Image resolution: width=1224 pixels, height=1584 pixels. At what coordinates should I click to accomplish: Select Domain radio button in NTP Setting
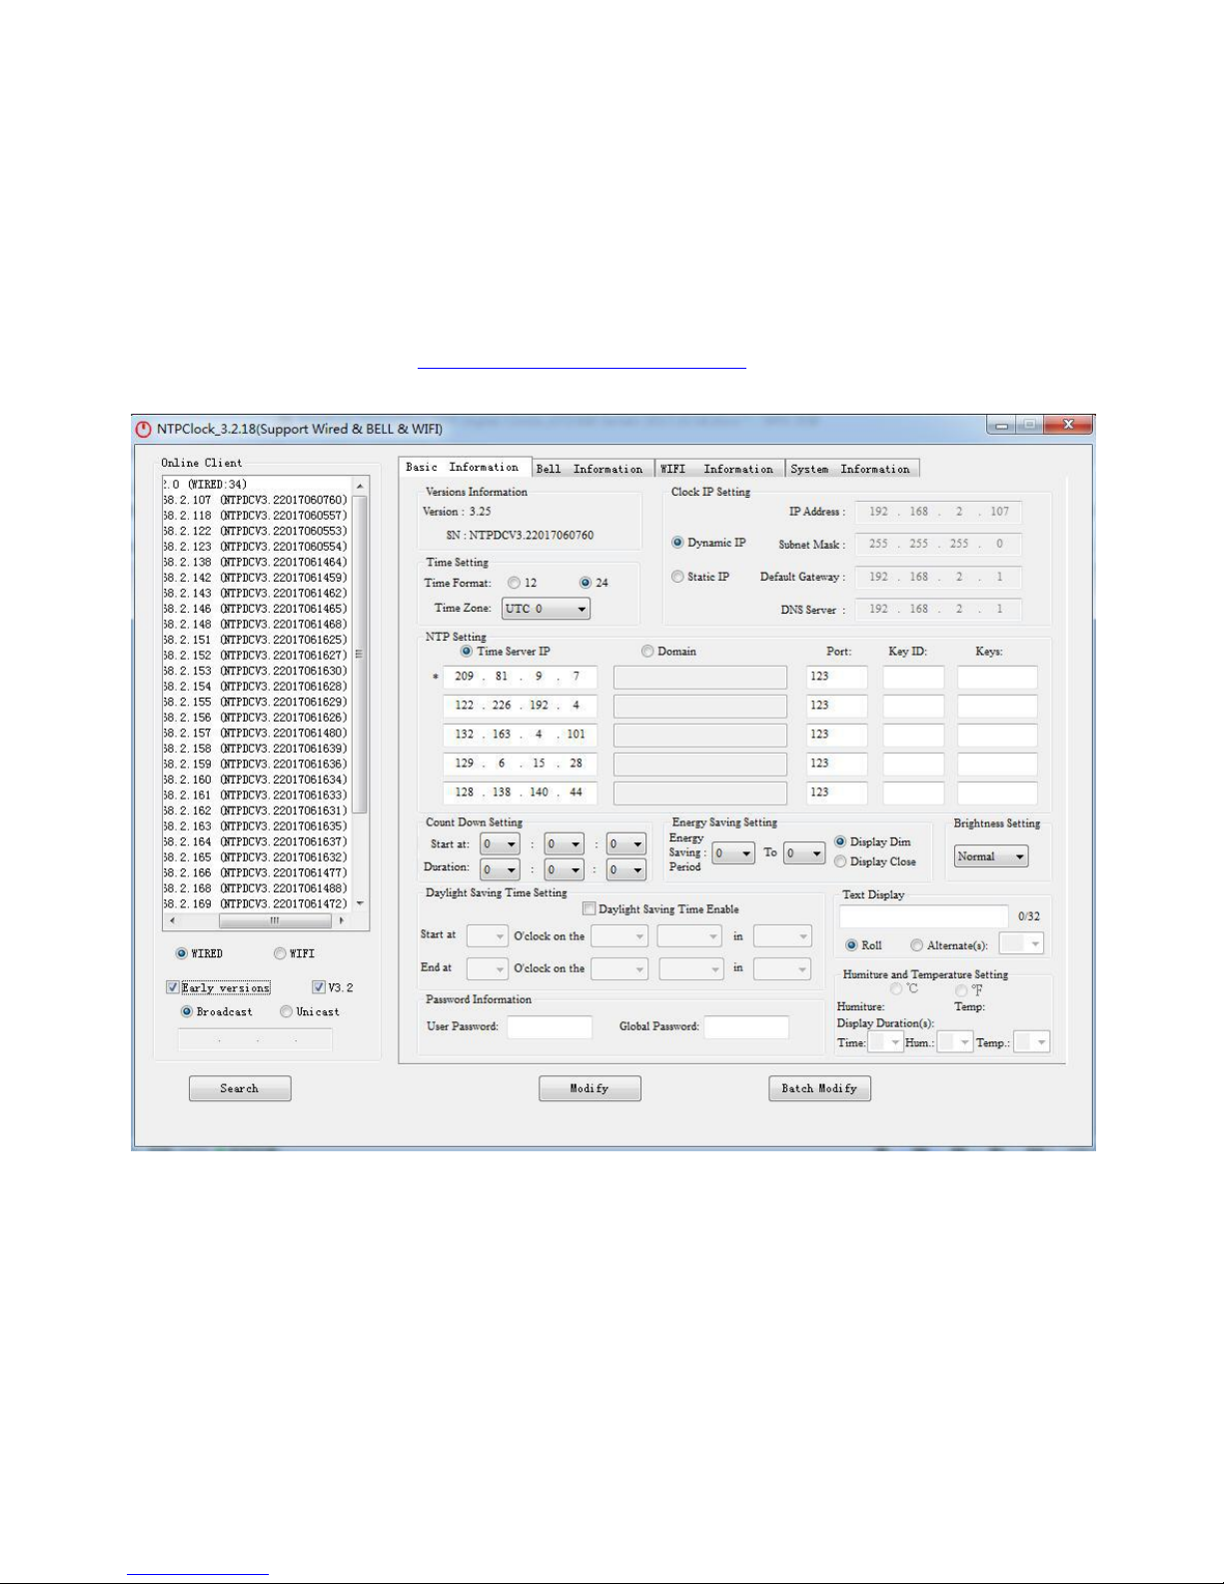(x=647, y=652)
